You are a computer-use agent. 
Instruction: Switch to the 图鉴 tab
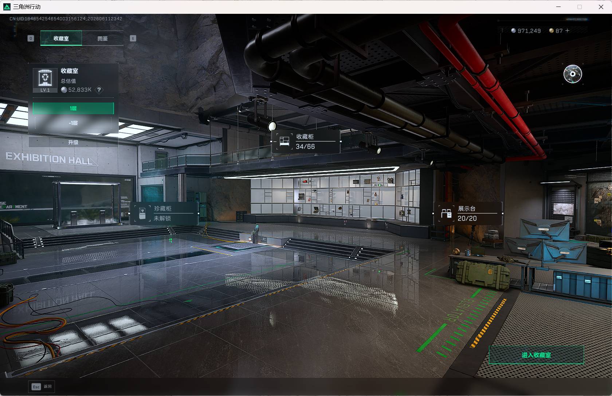tap(103, 39)
